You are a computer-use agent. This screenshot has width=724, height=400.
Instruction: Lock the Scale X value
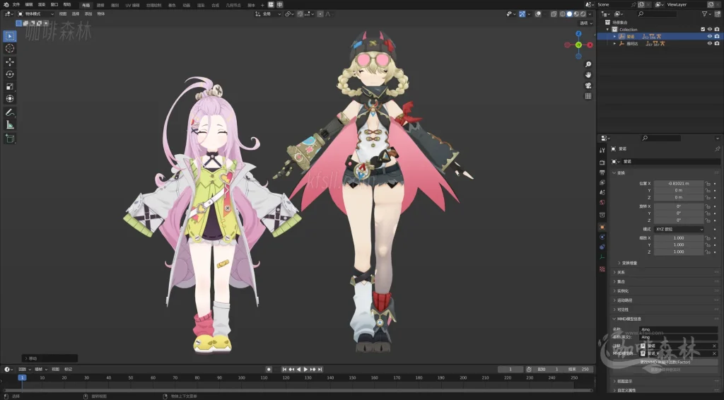[x=707, y=238]
